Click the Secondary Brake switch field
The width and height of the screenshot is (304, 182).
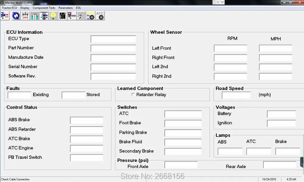pyautogui.click(x=183, y=151)
